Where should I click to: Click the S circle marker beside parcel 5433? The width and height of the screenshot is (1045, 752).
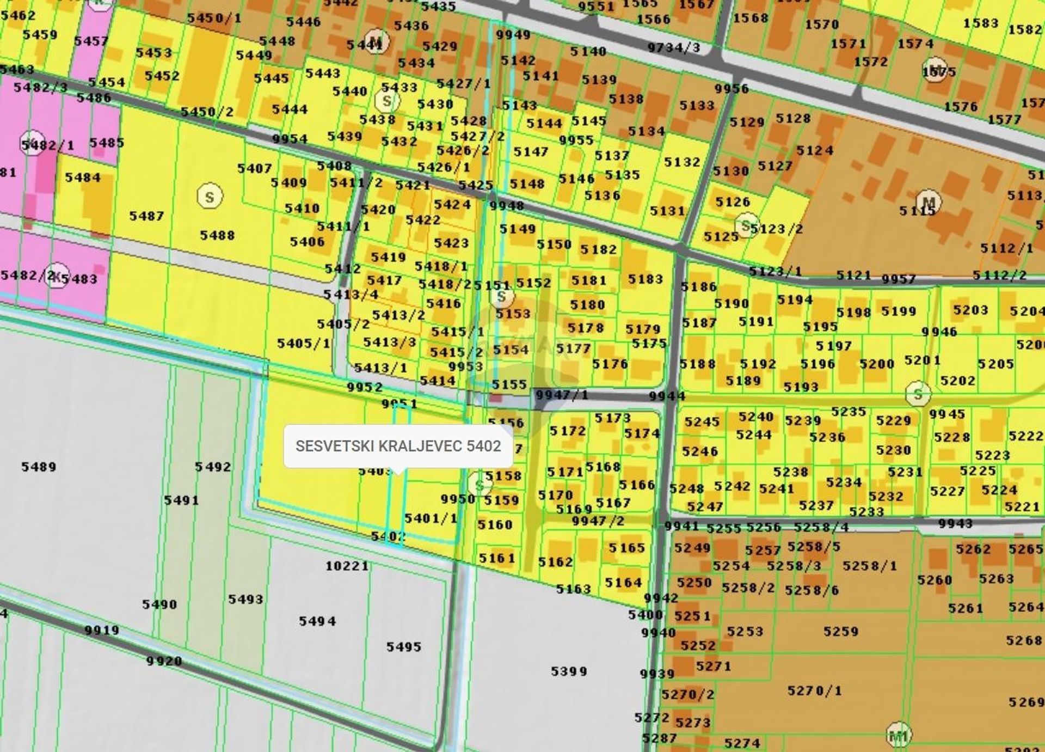pyautogui.click(x=387, y=101)
